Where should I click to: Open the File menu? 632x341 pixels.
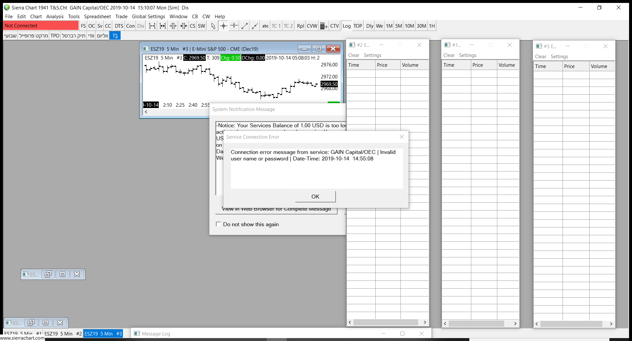(9, 17)
